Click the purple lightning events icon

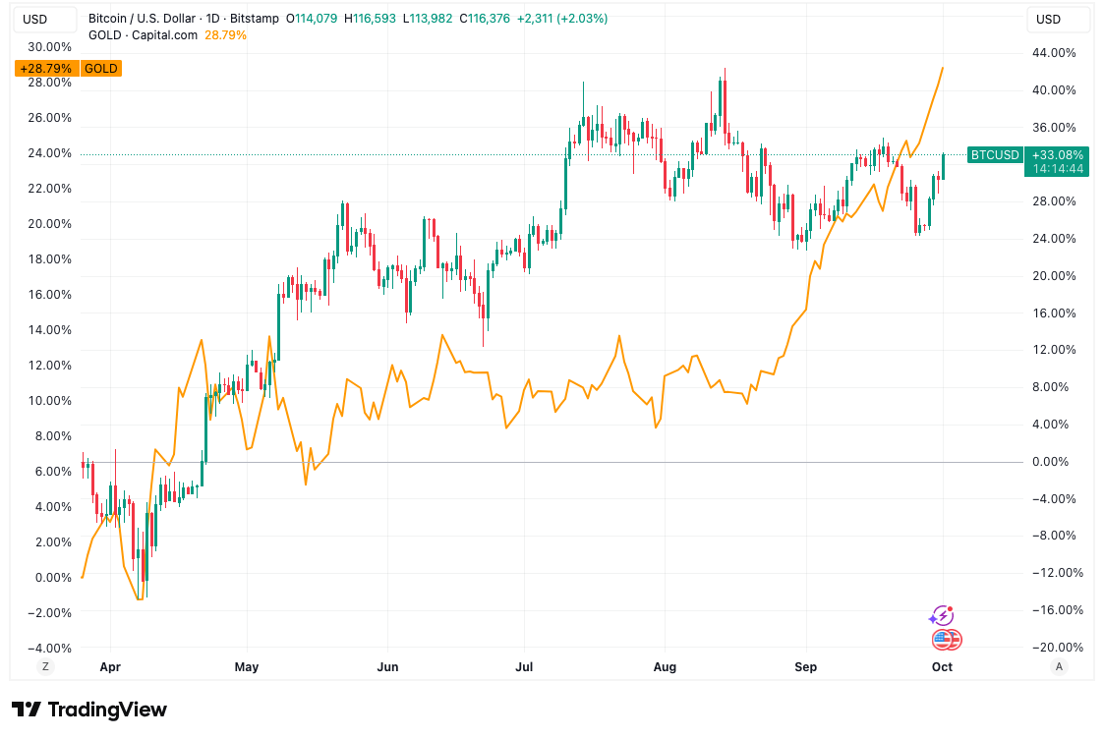coord(941,615)
